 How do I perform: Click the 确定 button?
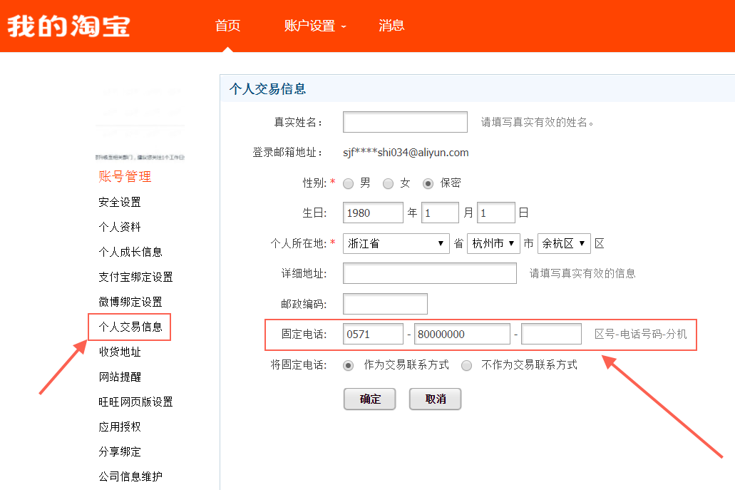(x=370, y=399)
